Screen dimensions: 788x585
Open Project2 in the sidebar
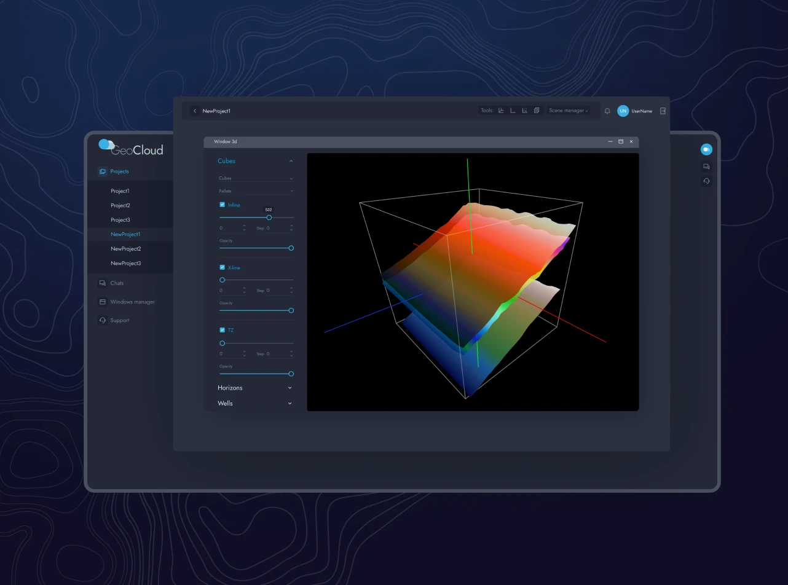120,205
